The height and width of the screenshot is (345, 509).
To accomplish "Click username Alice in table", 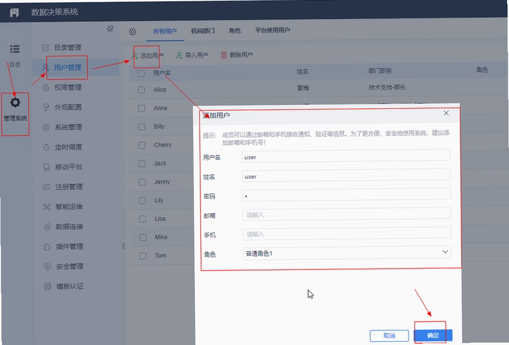I will point(160,90).
